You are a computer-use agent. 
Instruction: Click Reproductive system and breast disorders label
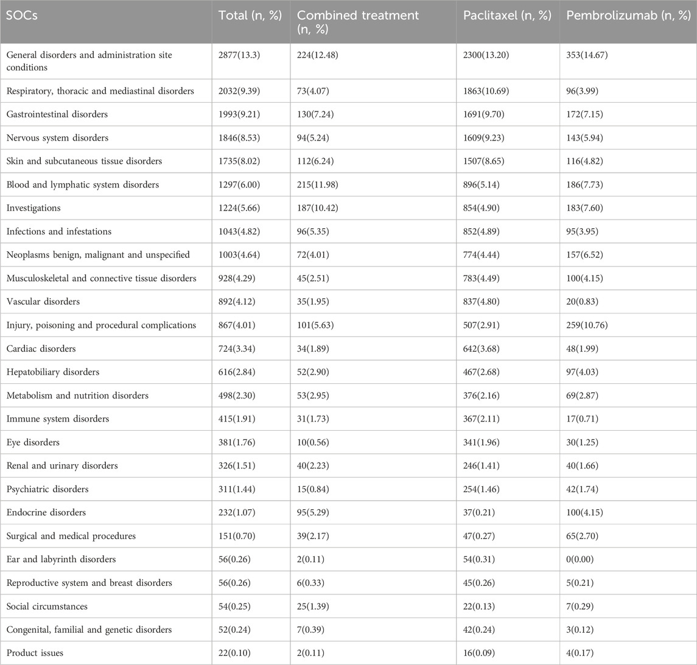89,583
